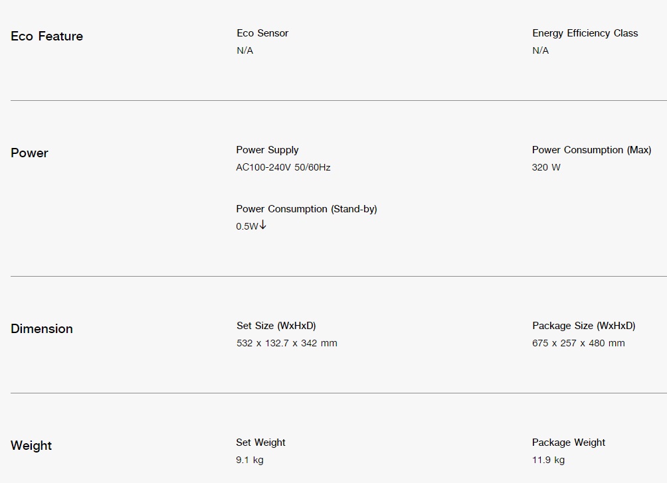The image size is (667, 483).
Task: Click the Package Weight label
Action: click(568, 443)
